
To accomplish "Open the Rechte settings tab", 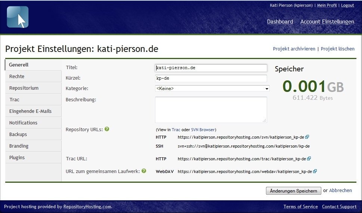I will click(17, 76).
